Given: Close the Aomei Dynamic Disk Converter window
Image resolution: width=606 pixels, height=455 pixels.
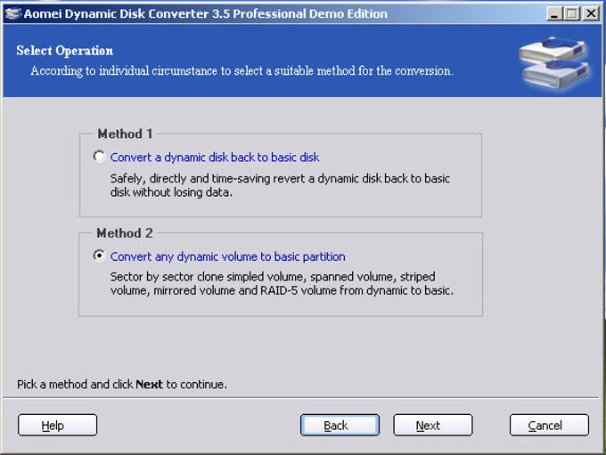Looking at the screenshot, I should [x=591, y=14].
